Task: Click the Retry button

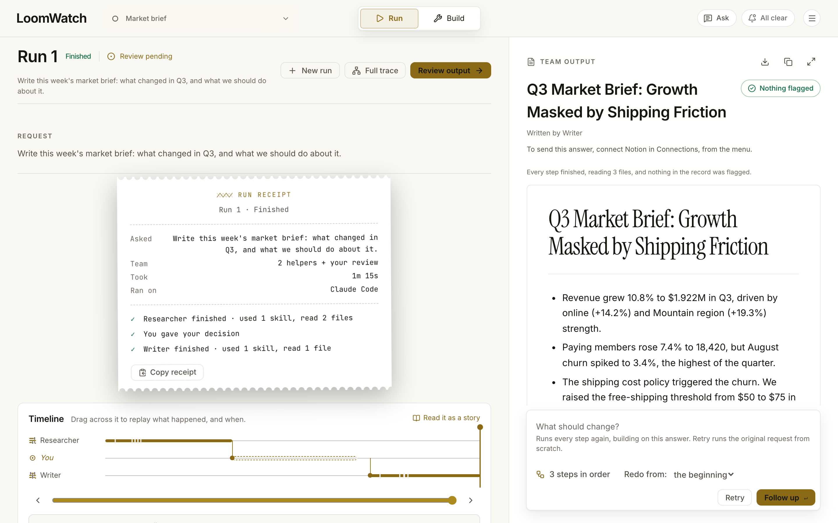Action: (734, 497)
